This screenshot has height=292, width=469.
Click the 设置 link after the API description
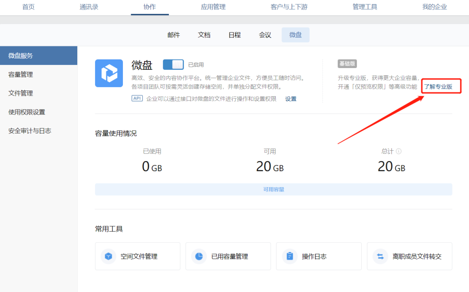[291, 99]
